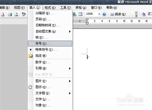Click the 插入(I) menu
Image resolution: width=152 pixels, height=110 pixels.
pos(35,8)
